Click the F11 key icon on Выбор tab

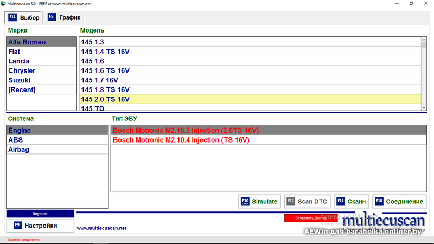click(x=12, y=17)
